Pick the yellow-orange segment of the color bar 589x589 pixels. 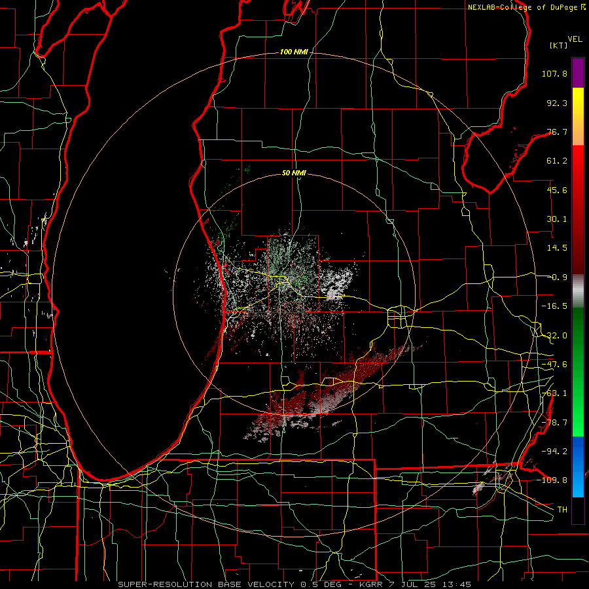[x=578, y=116]
